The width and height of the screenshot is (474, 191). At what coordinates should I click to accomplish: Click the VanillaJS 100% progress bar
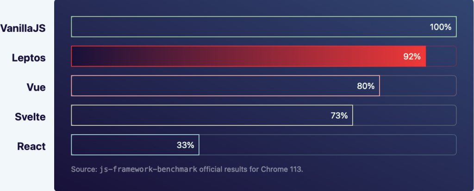(x=263, y=27)
